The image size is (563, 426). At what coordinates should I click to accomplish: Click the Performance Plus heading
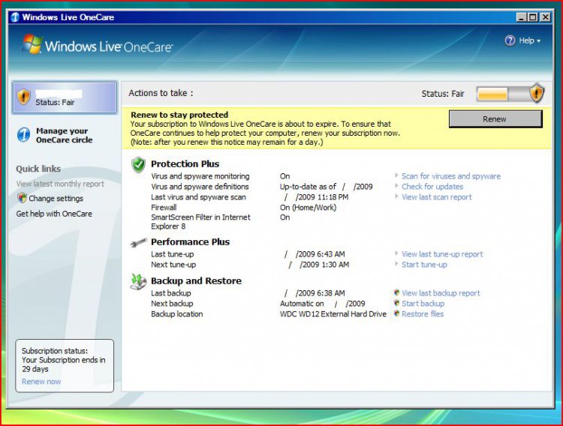[191, 242]
